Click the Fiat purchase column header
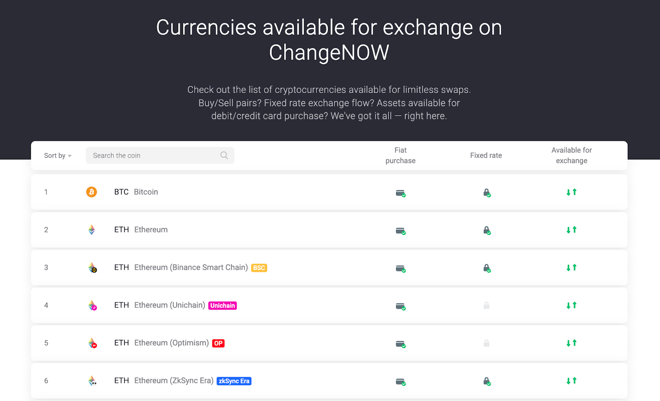Viewport: 660px width, 401px height. click(400, 155)
